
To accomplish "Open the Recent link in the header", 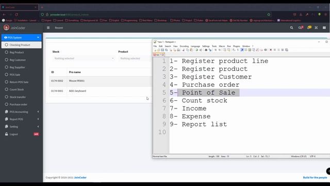I will click(59, 27).
